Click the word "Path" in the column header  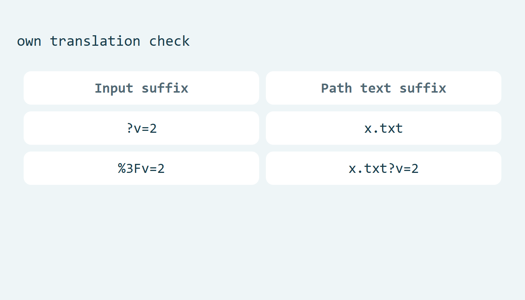(x=336, y=88)
